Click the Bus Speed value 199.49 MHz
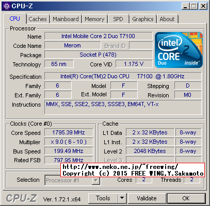The image size is (210, 206). click(69, 151)
